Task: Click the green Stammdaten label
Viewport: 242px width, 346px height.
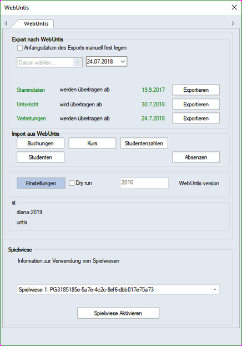Action: [x=31, y=90]
